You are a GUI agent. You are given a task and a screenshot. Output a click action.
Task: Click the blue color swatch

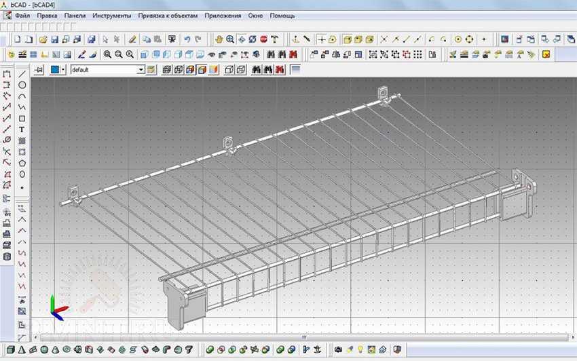(x=54, y=69)
